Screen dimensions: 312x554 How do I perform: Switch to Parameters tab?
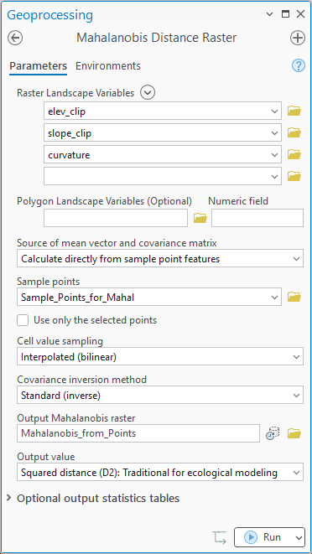pos(39,66)
